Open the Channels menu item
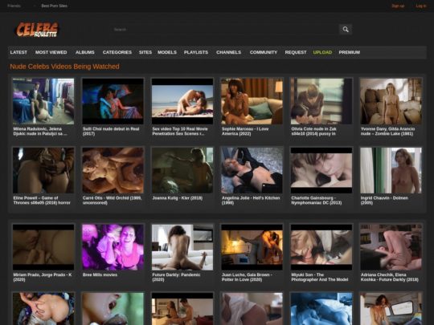Screen dimensions: 434x325 (x=228, y=52)
